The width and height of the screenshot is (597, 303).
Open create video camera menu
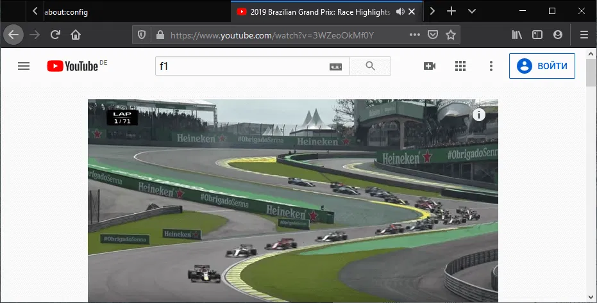pos(430,66)
